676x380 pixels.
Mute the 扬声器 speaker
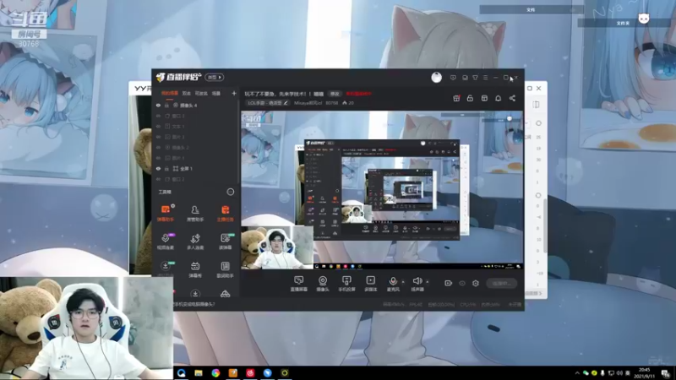(417, 284)
